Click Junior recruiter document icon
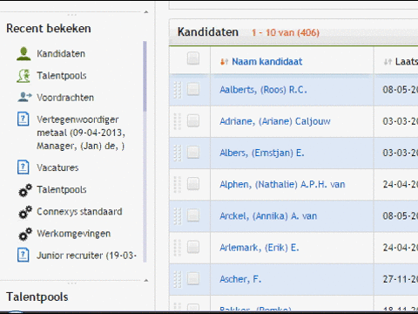418x314 pixels. [x=24, y=255]
